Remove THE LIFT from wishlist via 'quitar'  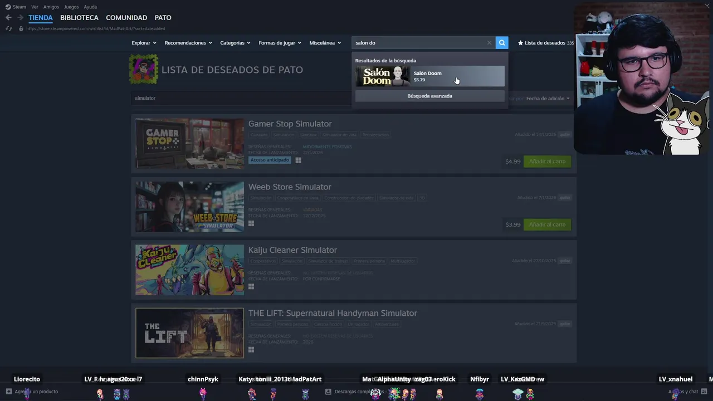tap(565, 324)
